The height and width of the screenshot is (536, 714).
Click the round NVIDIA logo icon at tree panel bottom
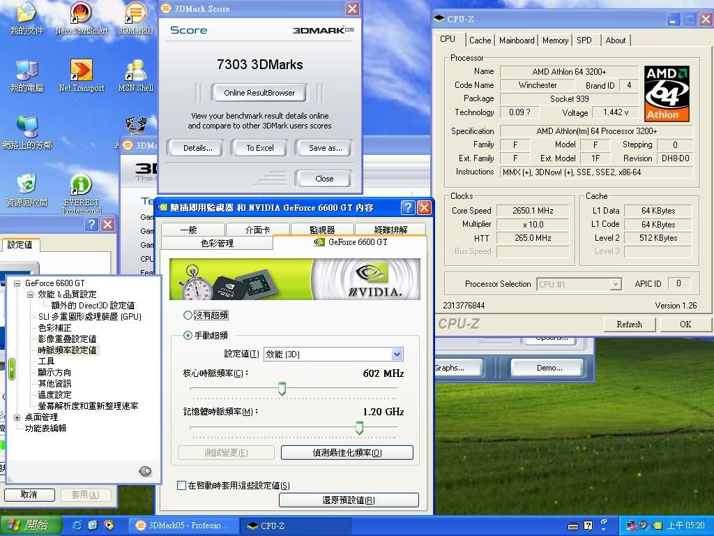click(145, 471)
